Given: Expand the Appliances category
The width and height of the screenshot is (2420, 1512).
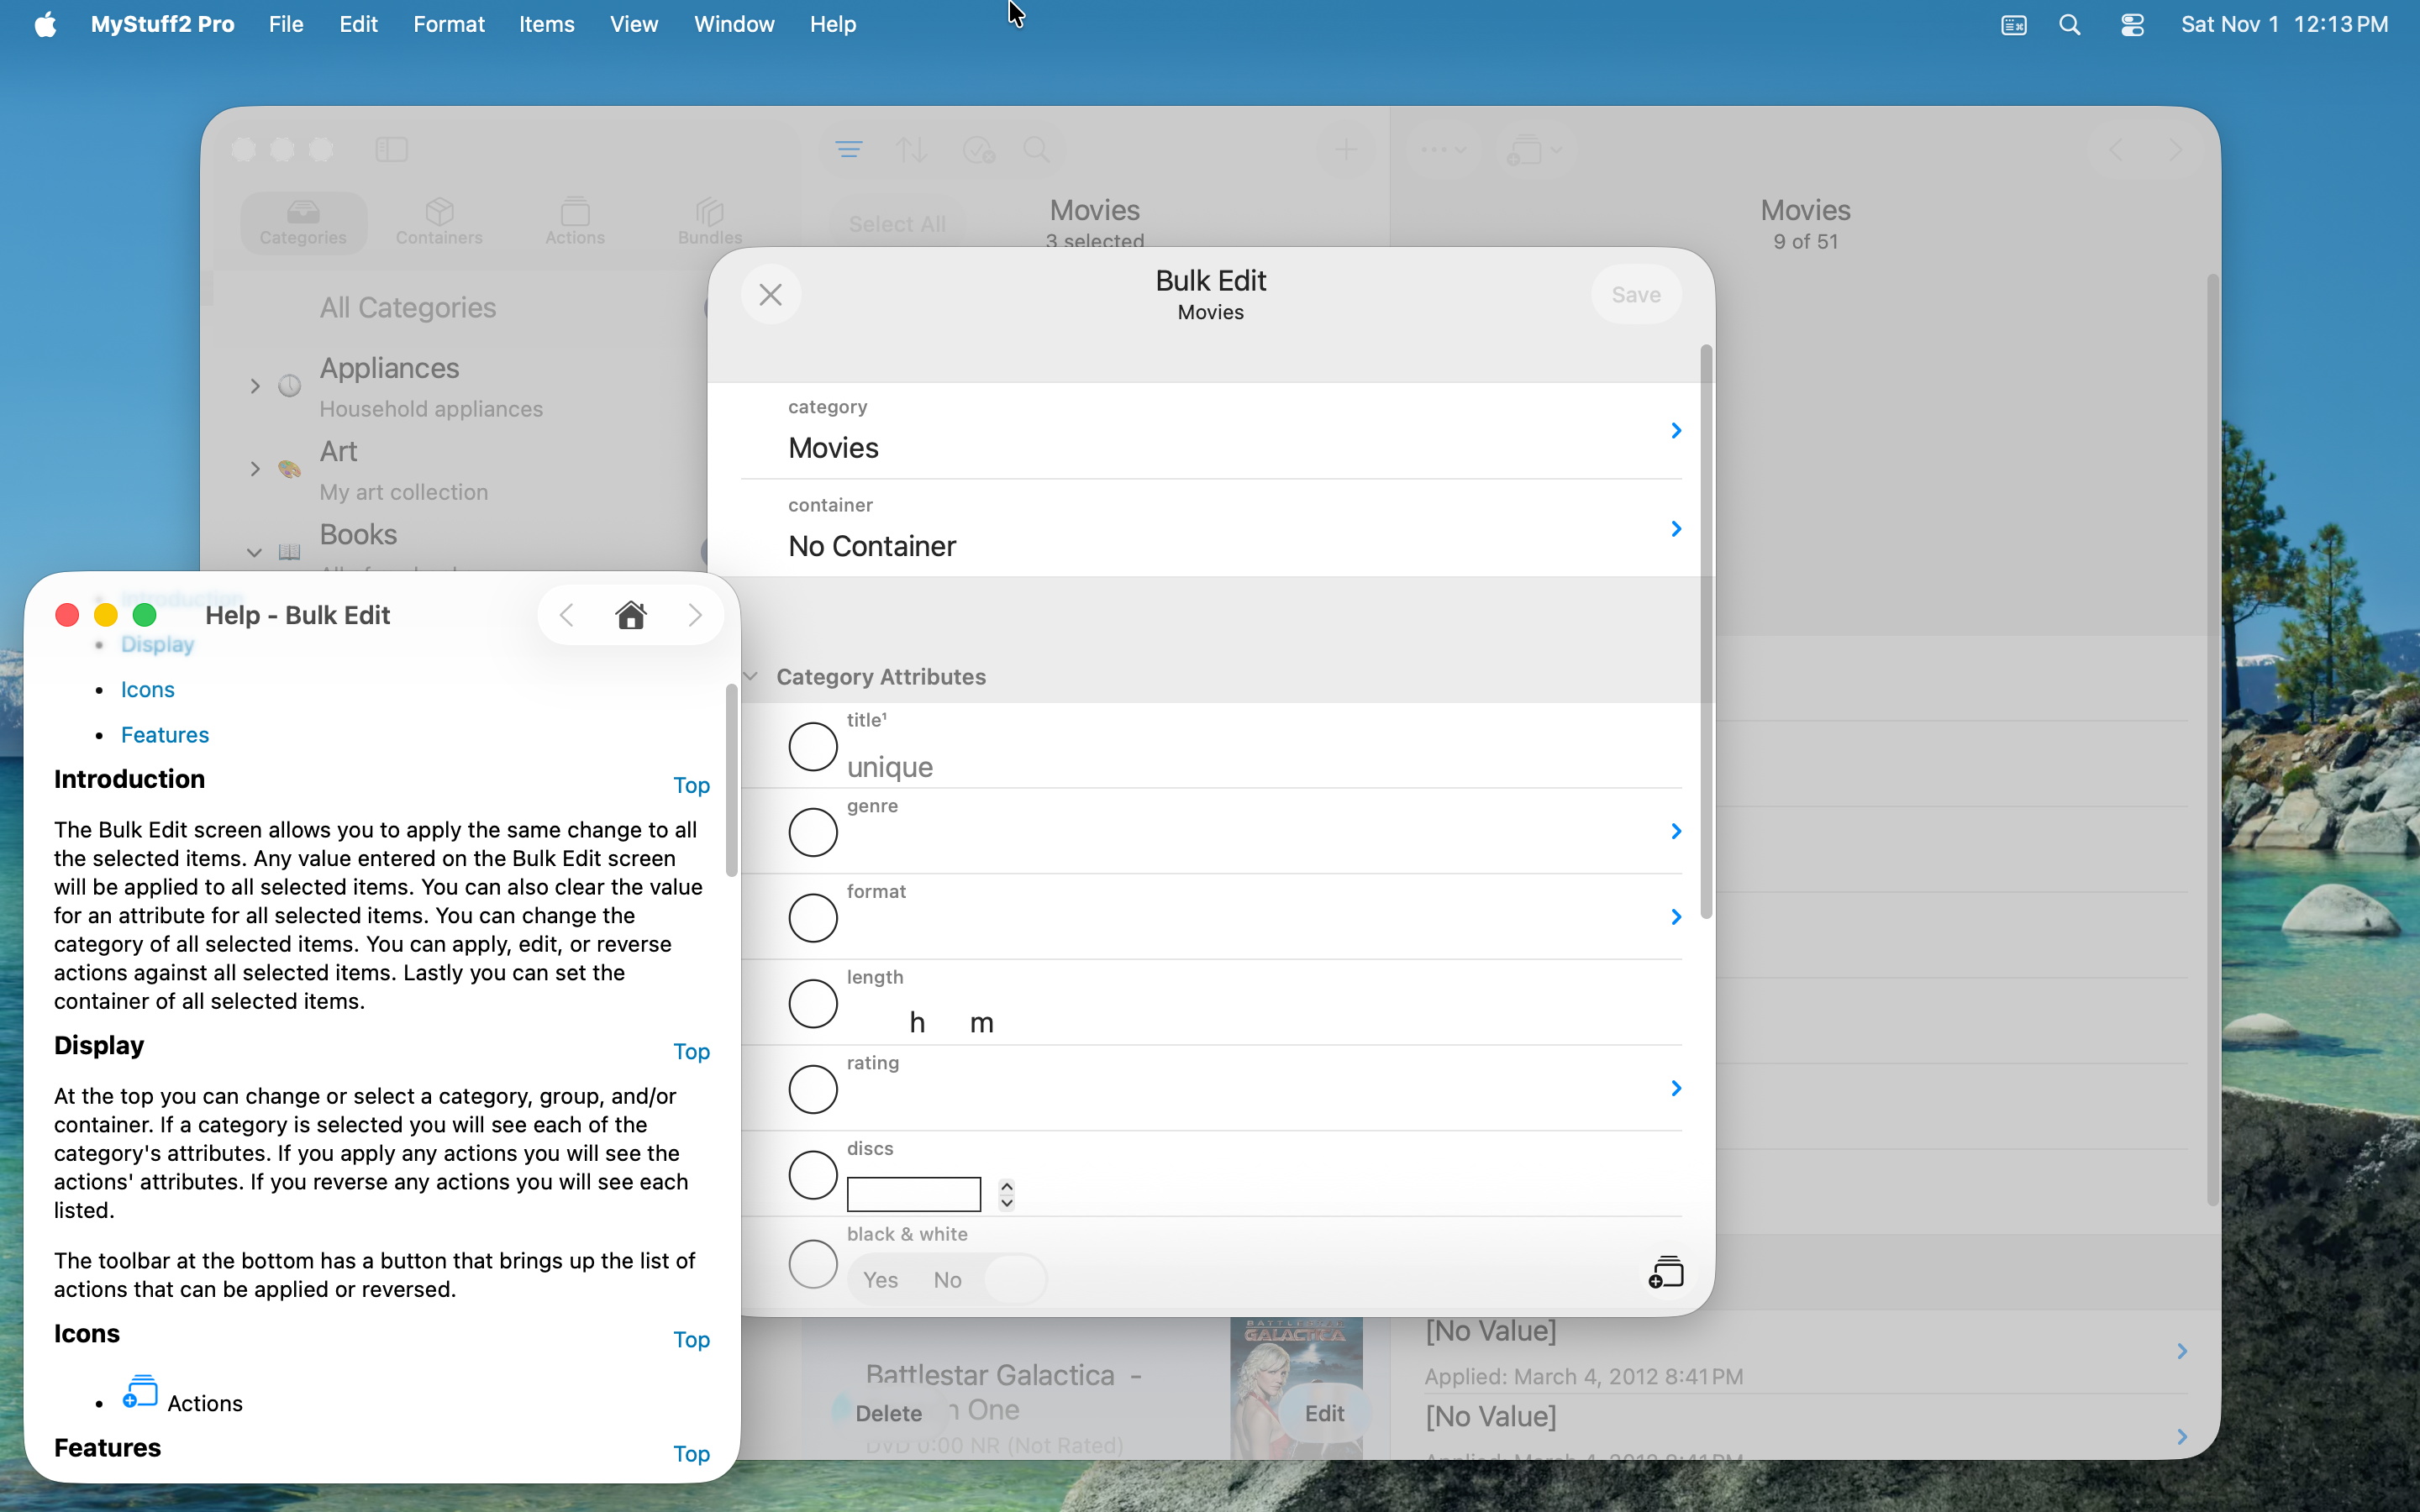Looking at the screenshot, I should pos(255,386).
